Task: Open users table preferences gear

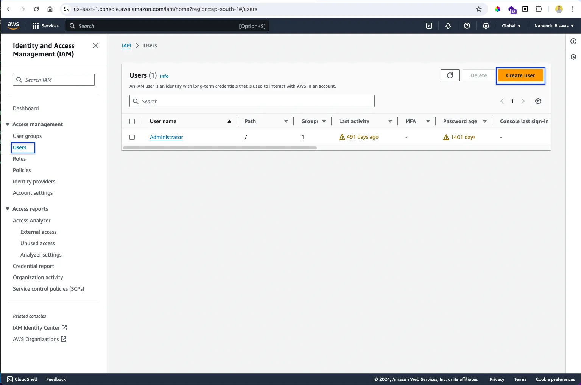Action: pos(538,101)
